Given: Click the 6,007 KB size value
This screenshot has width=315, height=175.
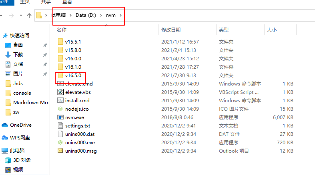Looking at the screenshot, I should [283, 117].
